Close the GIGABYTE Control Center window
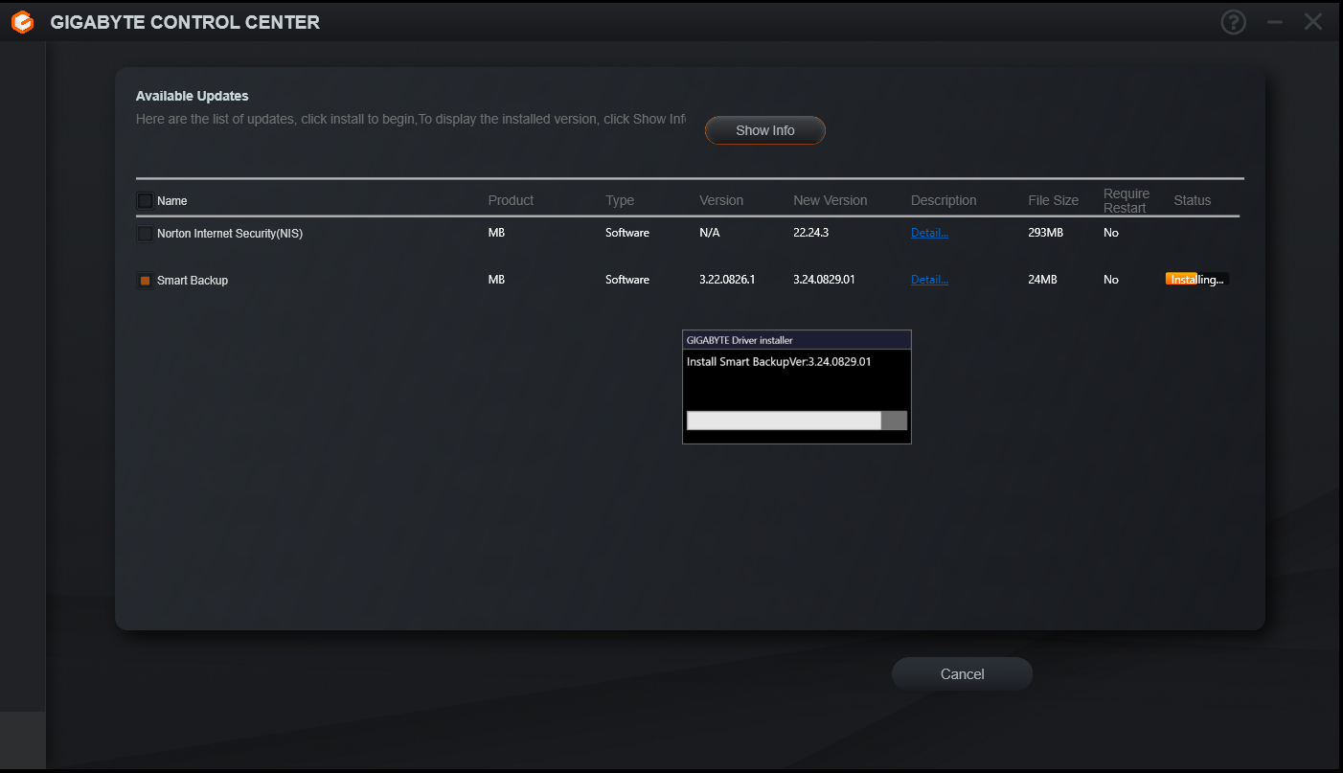 (1312, 22)
